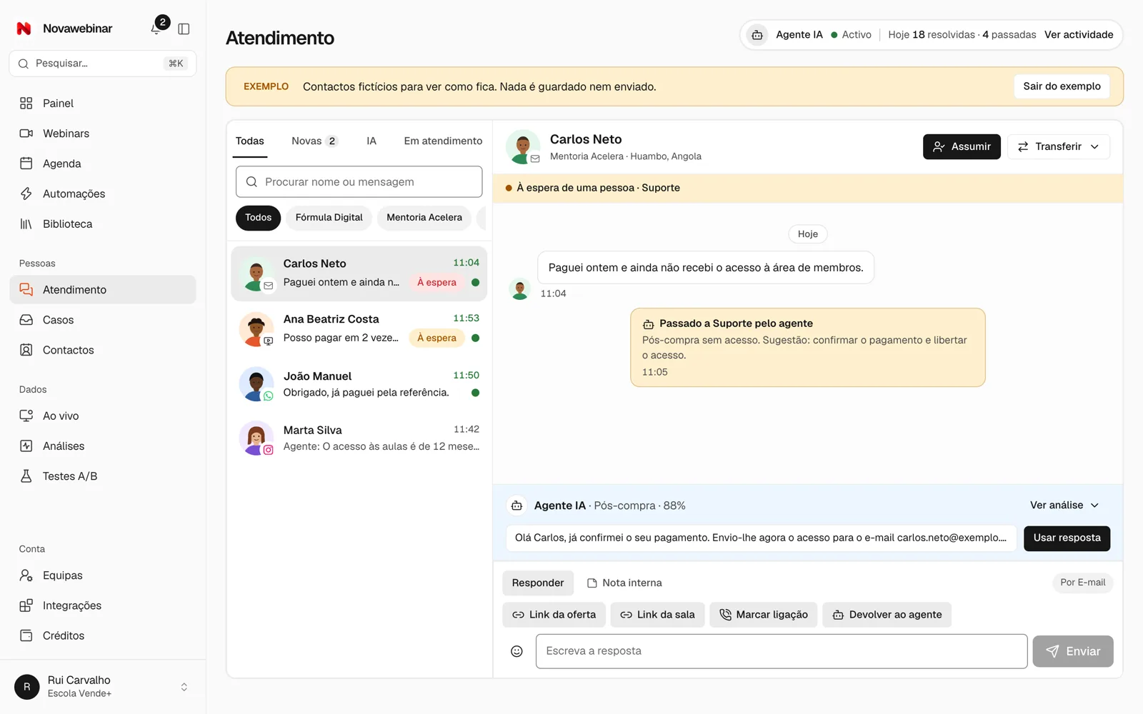The image size is (1143, 714).
Task: Click Carlos Neto avatar in header
Action: [523, 147]
